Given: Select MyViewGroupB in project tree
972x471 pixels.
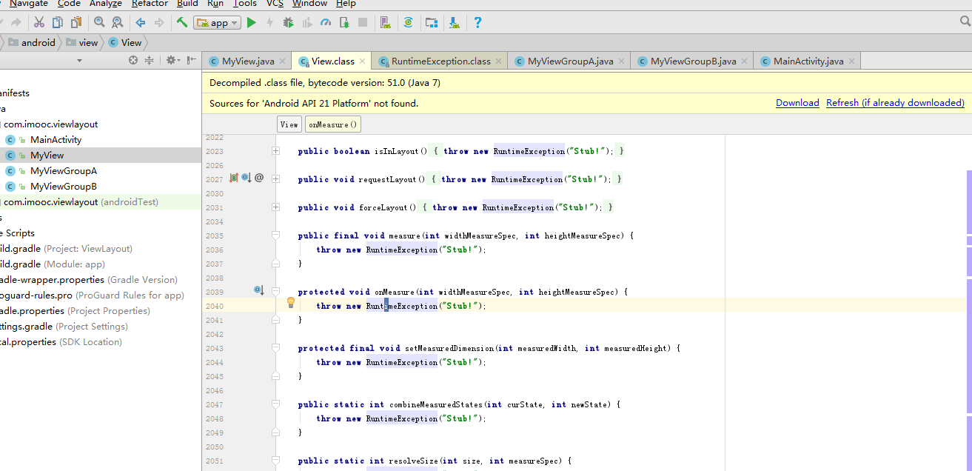Looking at the screenshot, I should 64,187.
